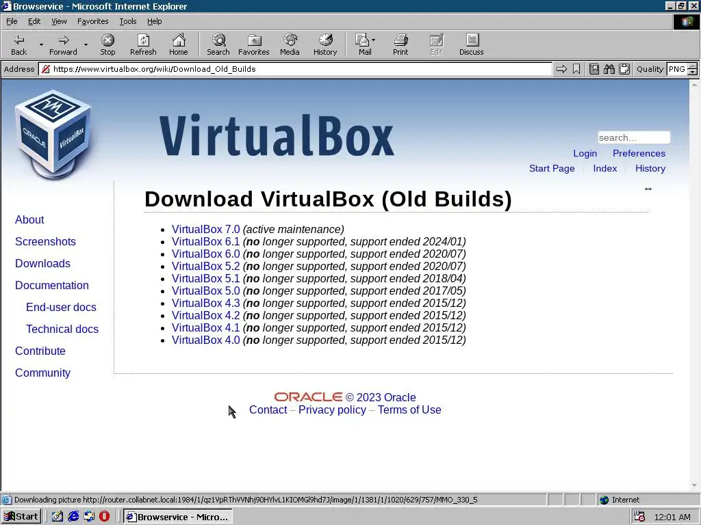Open Outlook Express quick launch icon
This screenshot has height=525, width=701.
coord(89,517)
